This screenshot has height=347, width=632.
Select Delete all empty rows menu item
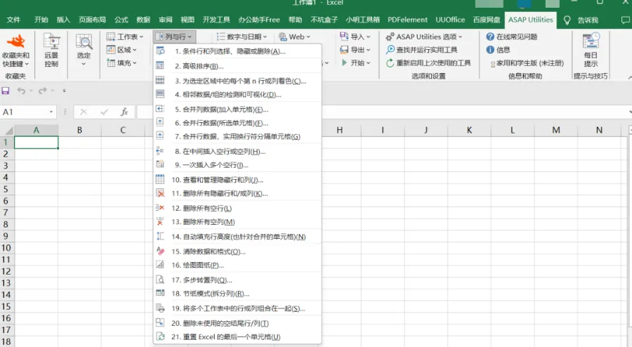[202, 208]
